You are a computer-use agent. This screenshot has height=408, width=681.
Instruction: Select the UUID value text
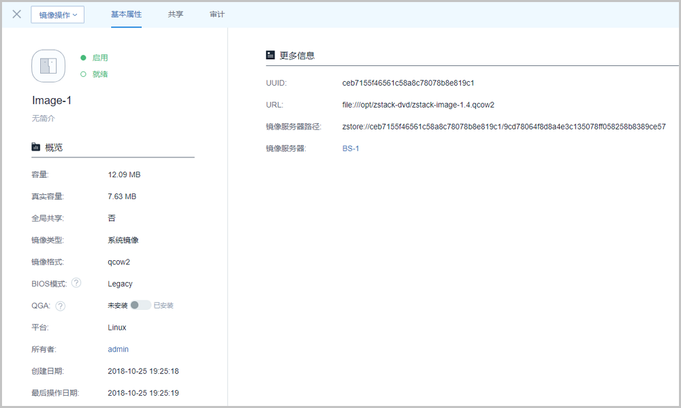click(x=408, y=83)
